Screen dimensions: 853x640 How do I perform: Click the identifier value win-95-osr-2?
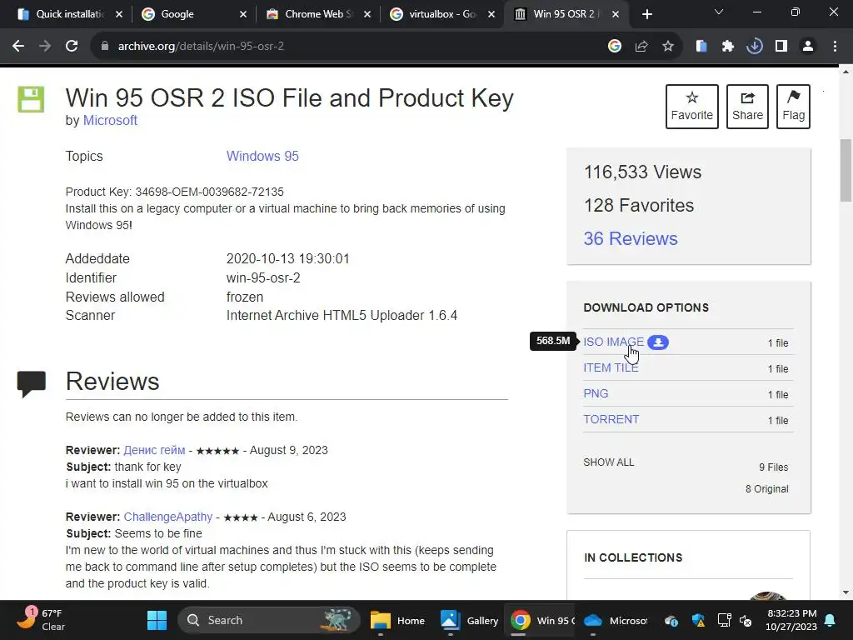(x=263, y=278)
